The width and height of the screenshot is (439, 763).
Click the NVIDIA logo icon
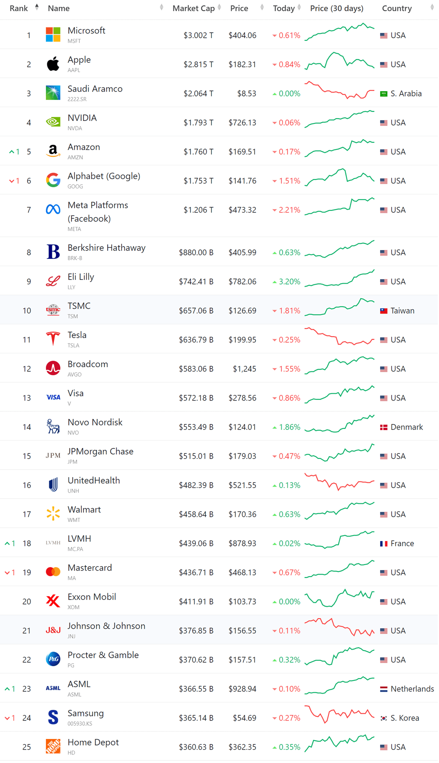coord(53,122)
